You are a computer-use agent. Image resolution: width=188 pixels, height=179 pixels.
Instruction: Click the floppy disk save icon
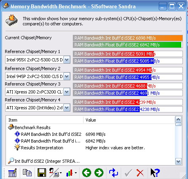(x=42, y=173)
